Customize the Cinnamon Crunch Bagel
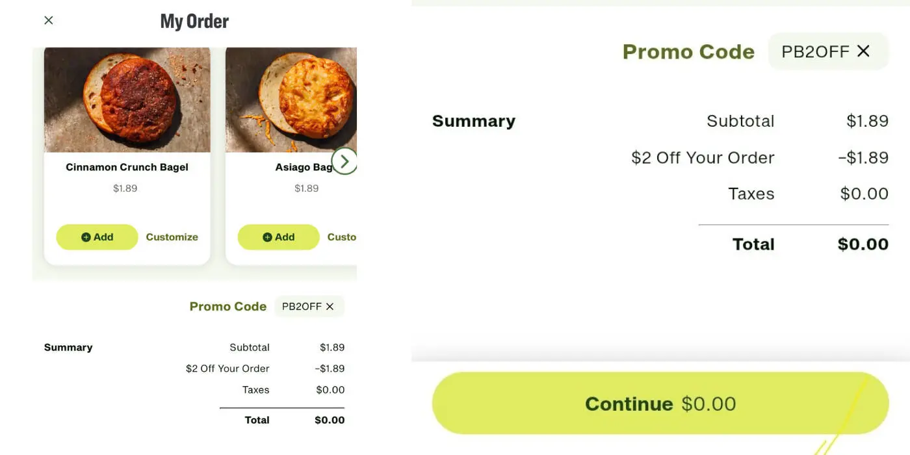 tap(172, 237)
